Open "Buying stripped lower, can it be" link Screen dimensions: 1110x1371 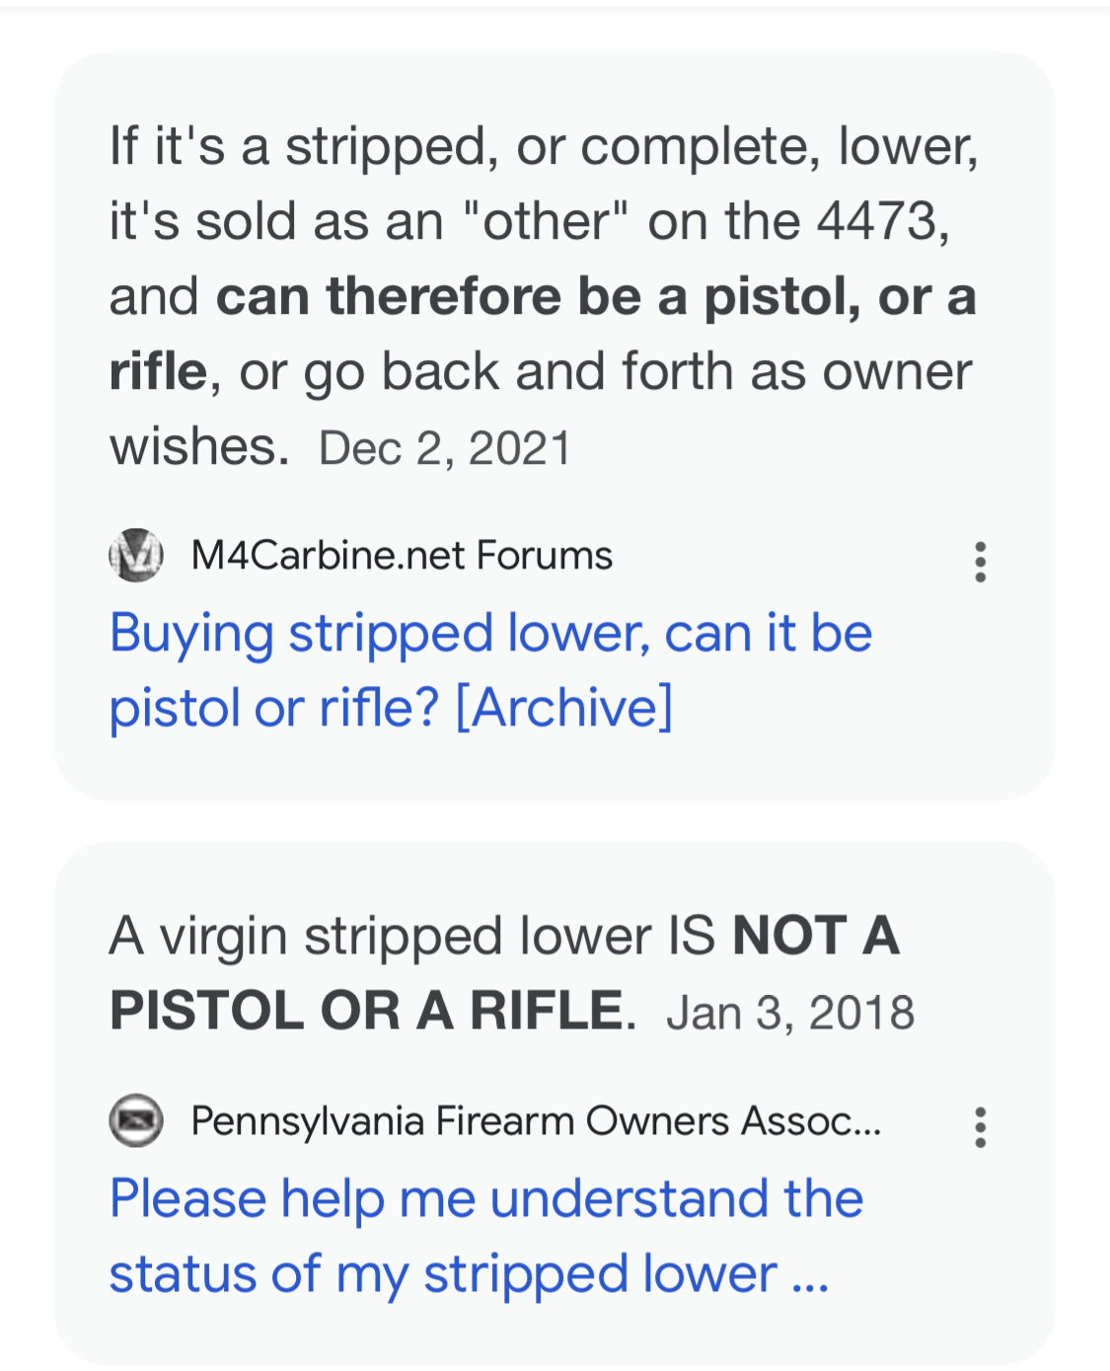(x=490, y=634)
